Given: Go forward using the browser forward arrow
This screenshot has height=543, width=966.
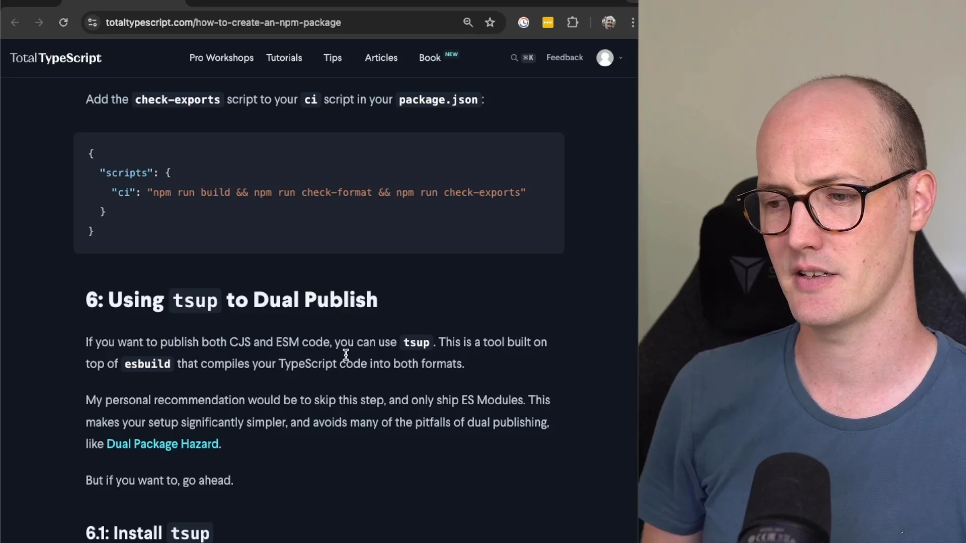Looking at the screenshot, I should [x=39, y=23].
